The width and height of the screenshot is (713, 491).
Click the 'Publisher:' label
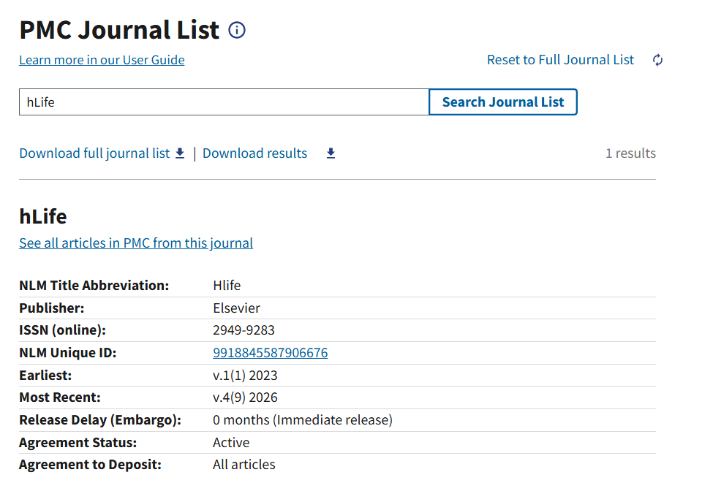tap(52, 308)
